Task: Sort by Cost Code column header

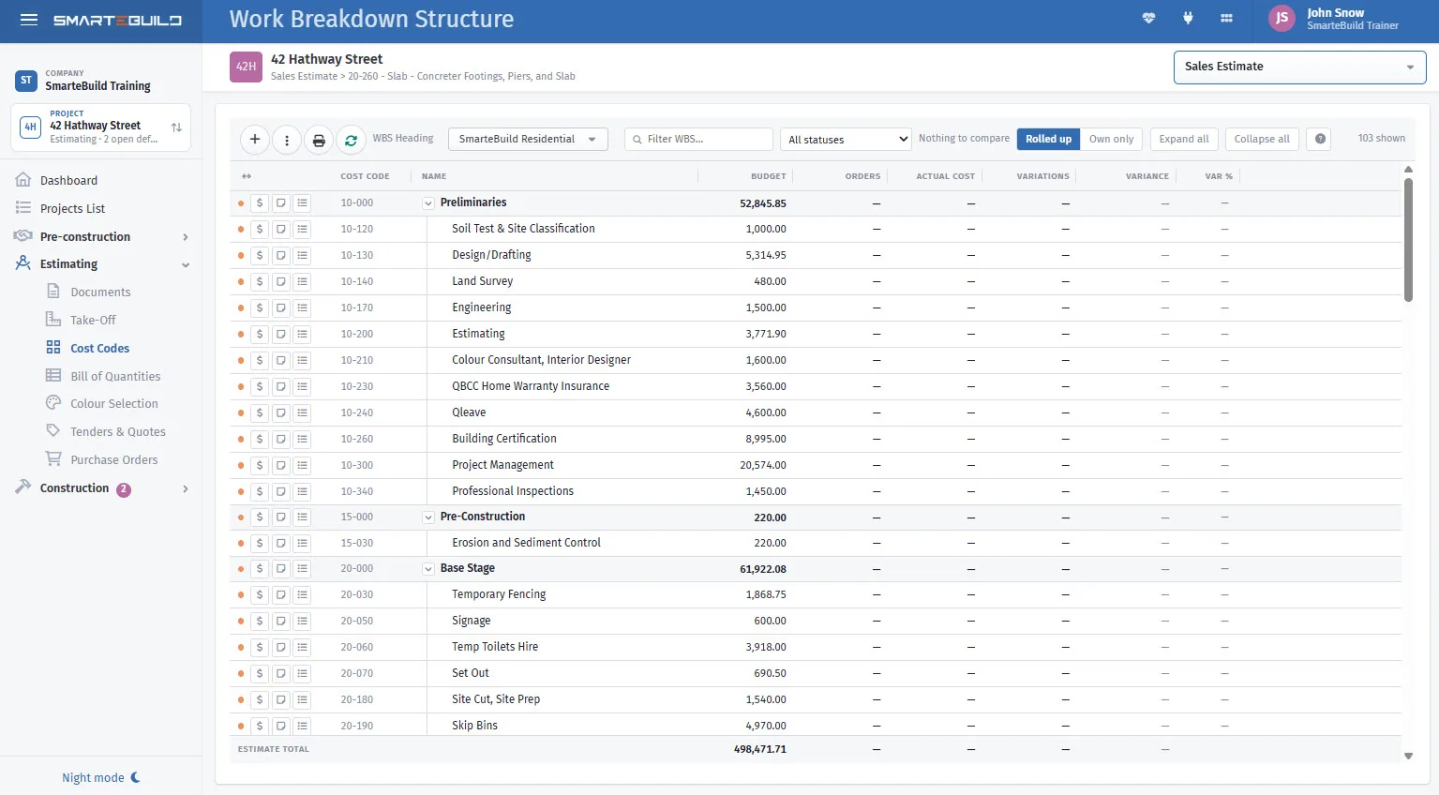Action: [x=365, y=176]
